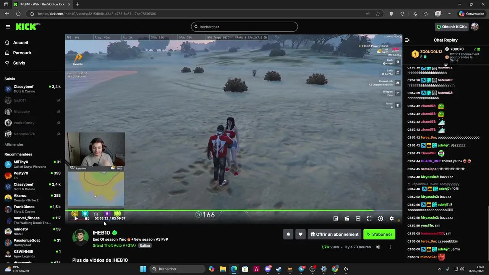Click Obtenir KICKs button

[x=452, y=27]
